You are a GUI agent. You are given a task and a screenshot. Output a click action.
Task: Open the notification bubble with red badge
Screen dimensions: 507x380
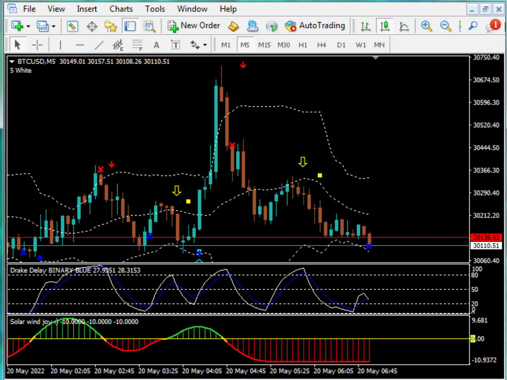pos(493,26)
